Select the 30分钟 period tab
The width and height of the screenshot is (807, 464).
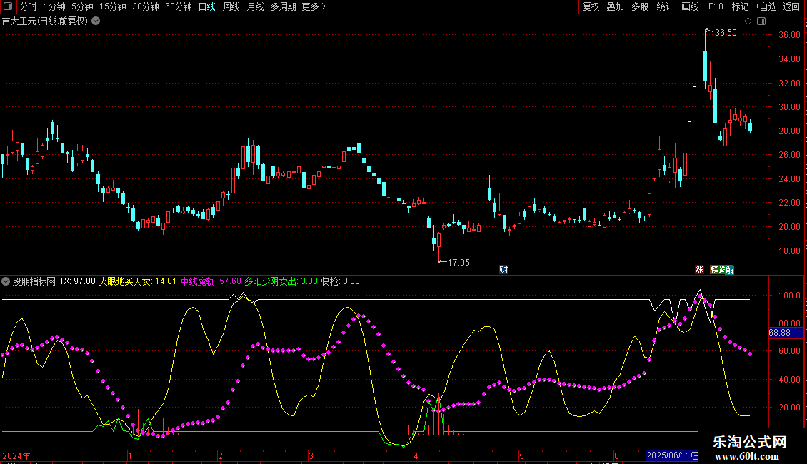point(145,6)
